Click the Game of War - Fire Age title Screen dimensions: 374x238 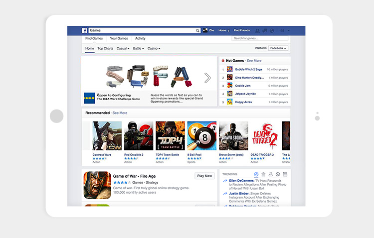pyautogui.click(x=134, y=176)
